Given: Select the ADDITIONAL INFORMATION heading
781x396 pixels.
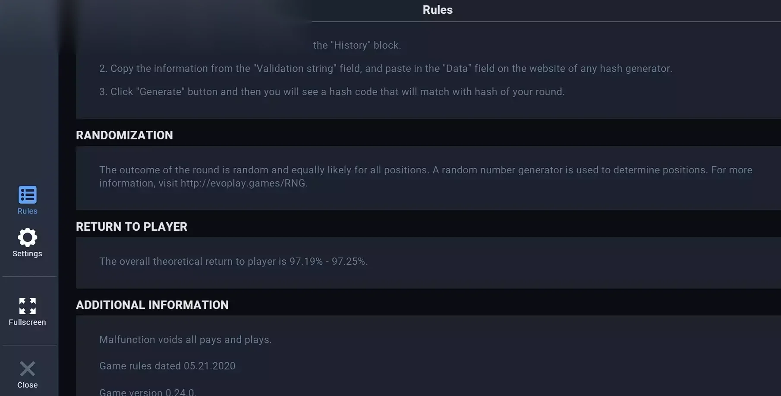Looking at the screenshot, I should 152,305.
